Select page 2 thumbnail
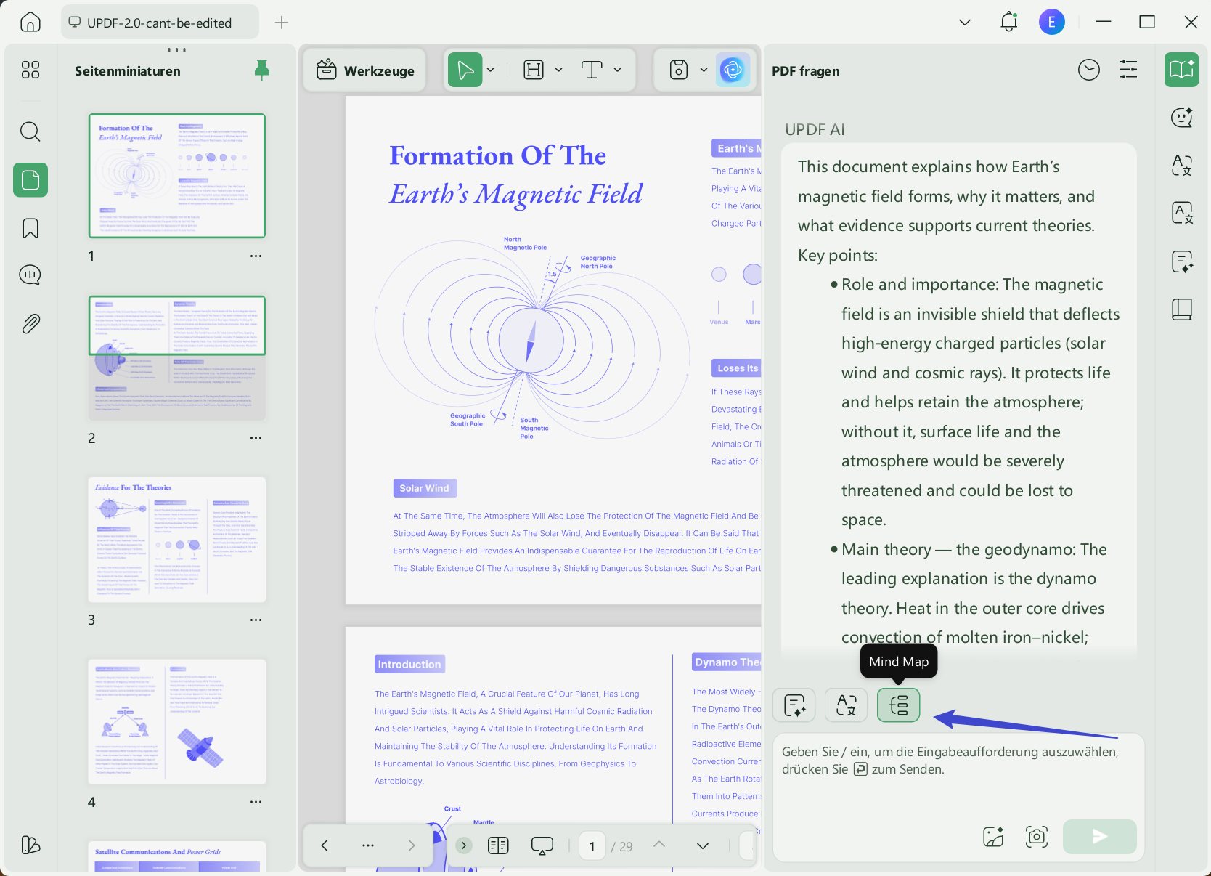 177,358
